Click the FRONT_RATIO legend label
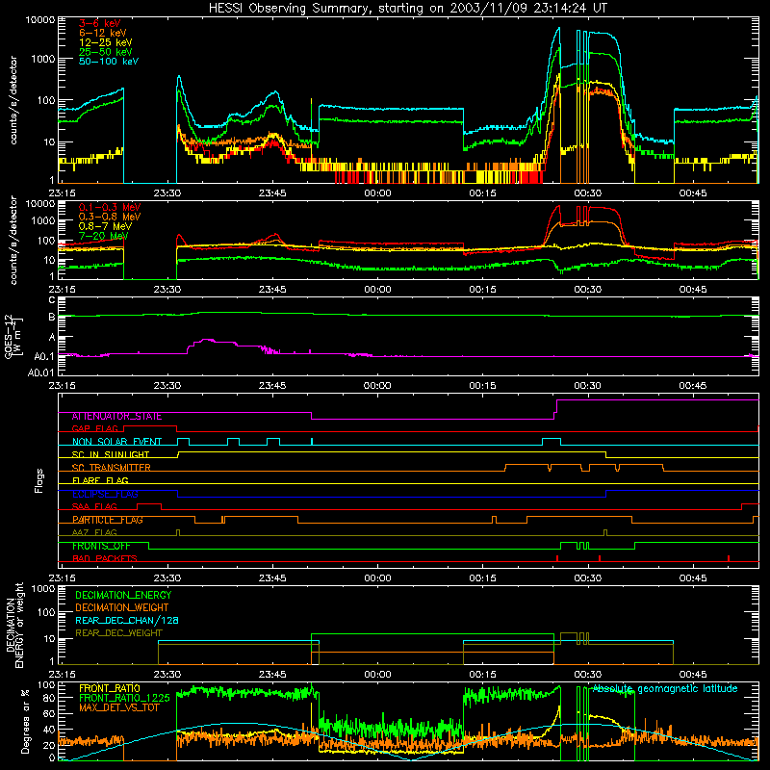The width and height of the screenshot is (770, 770). 110,688
